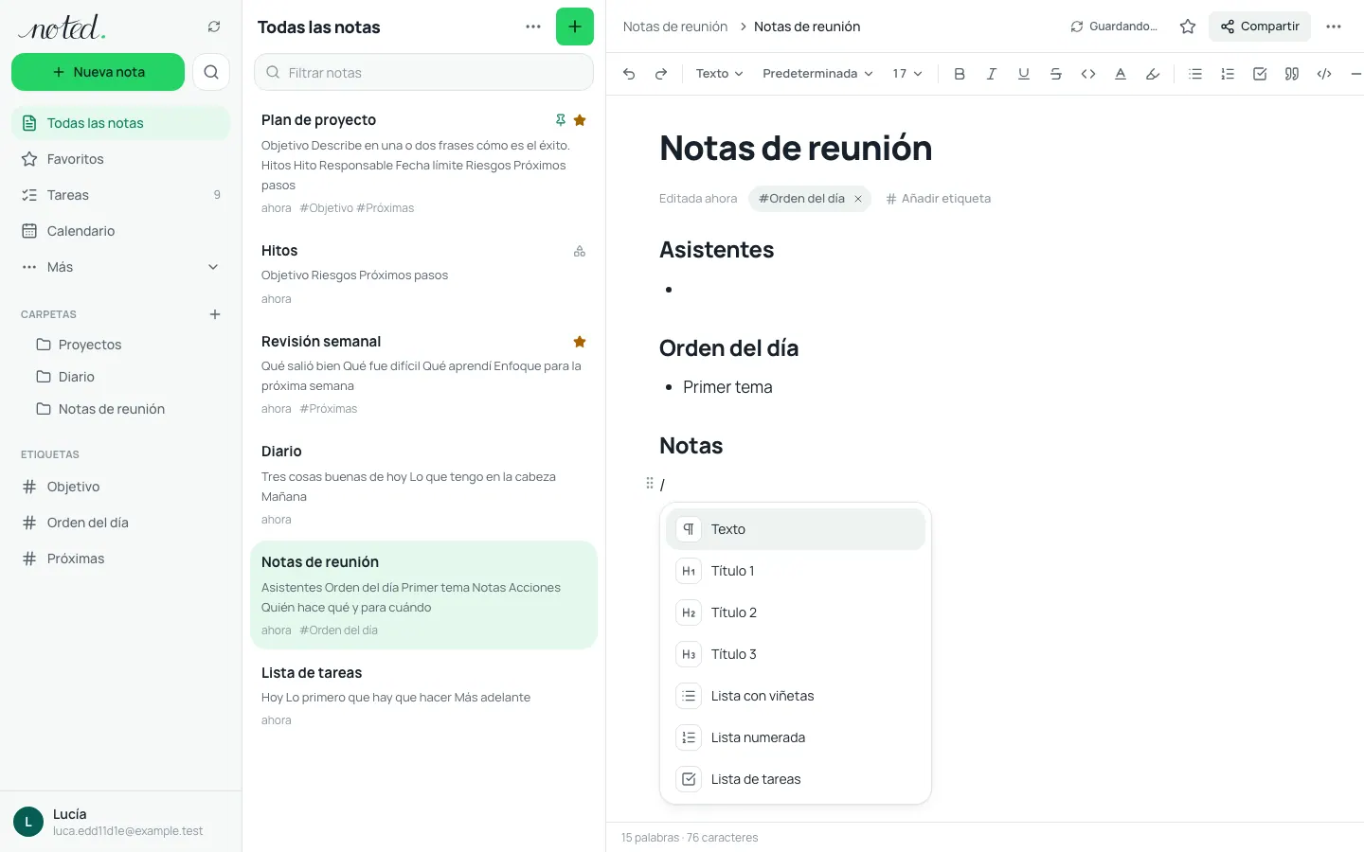This screenshot has width=1364, height=852.
Task: Unpin the Plan de proyecto note
Action: tap(561, 120)
